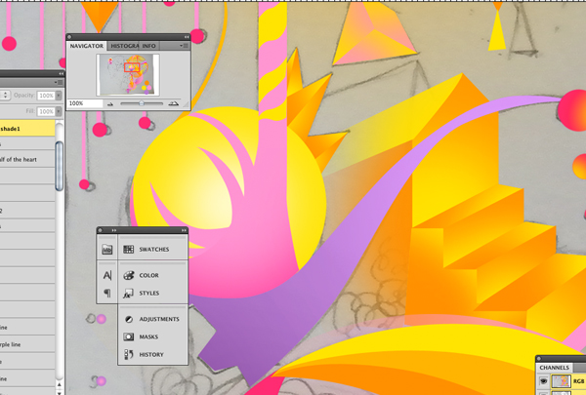
Task: Click the Layers scrollbar up arrow
Action: coord(60,384)
